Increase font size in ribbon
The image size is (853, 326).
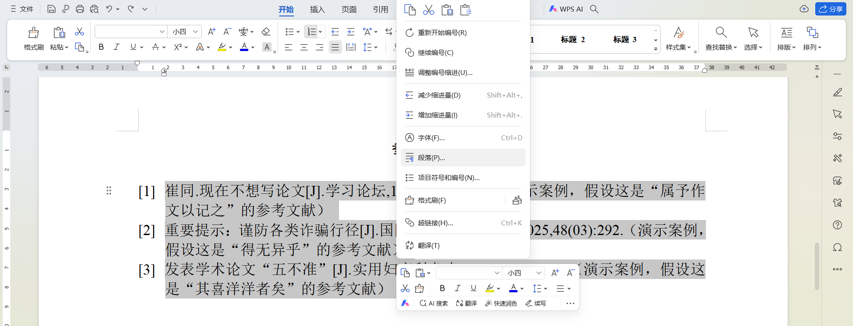click(x=212, y=31)
